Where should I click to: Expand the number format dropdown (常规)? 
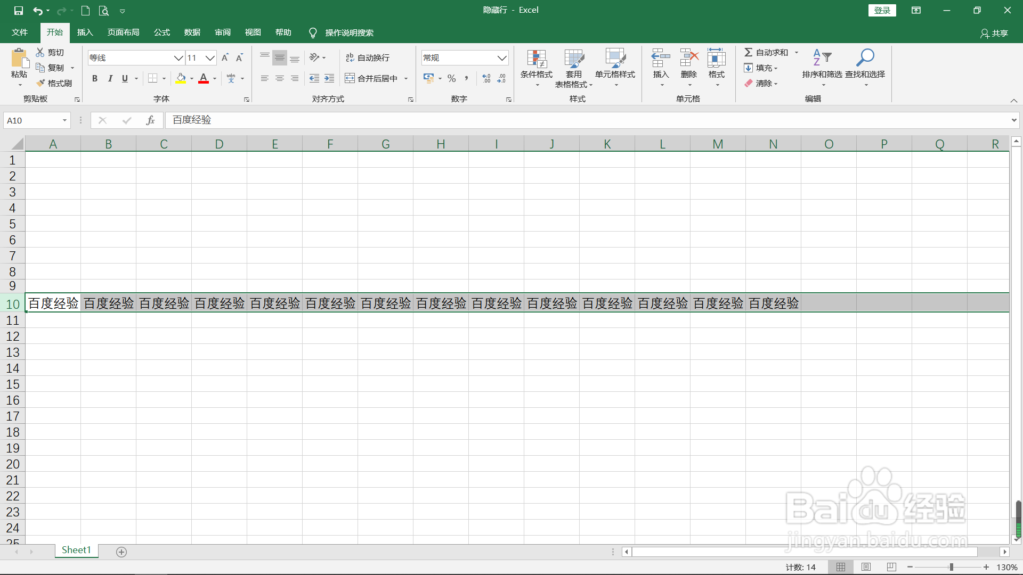click(x=502, y=57)
